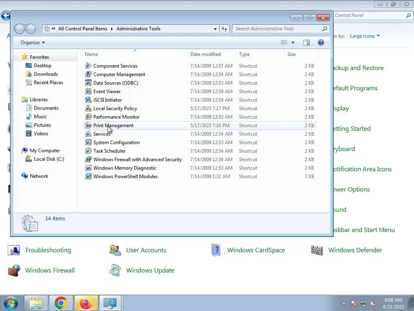This screenshot has height=311, width=414.
Task: Open Windows Explorer taskbar icon
Action: [36, 303]
